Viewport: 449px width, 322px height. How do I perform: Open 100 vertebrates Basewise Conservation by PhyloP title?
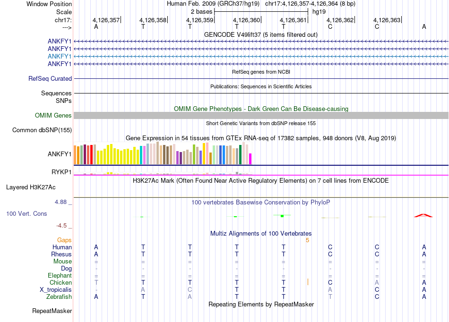[x=261, y=203]
